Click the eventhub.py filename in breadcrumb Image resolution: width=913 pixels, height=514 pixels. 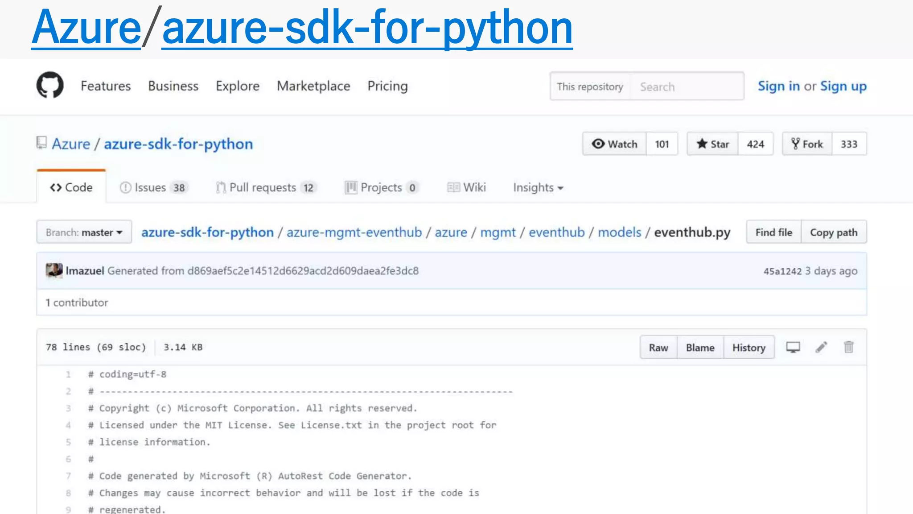[x=692, y=232]
